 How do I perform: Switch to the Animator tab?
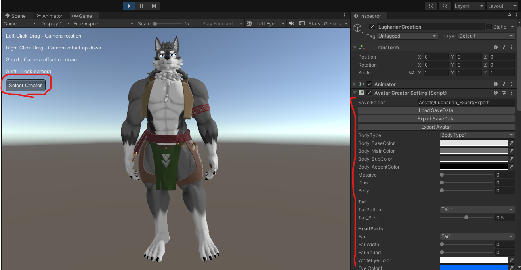[50, 16]
